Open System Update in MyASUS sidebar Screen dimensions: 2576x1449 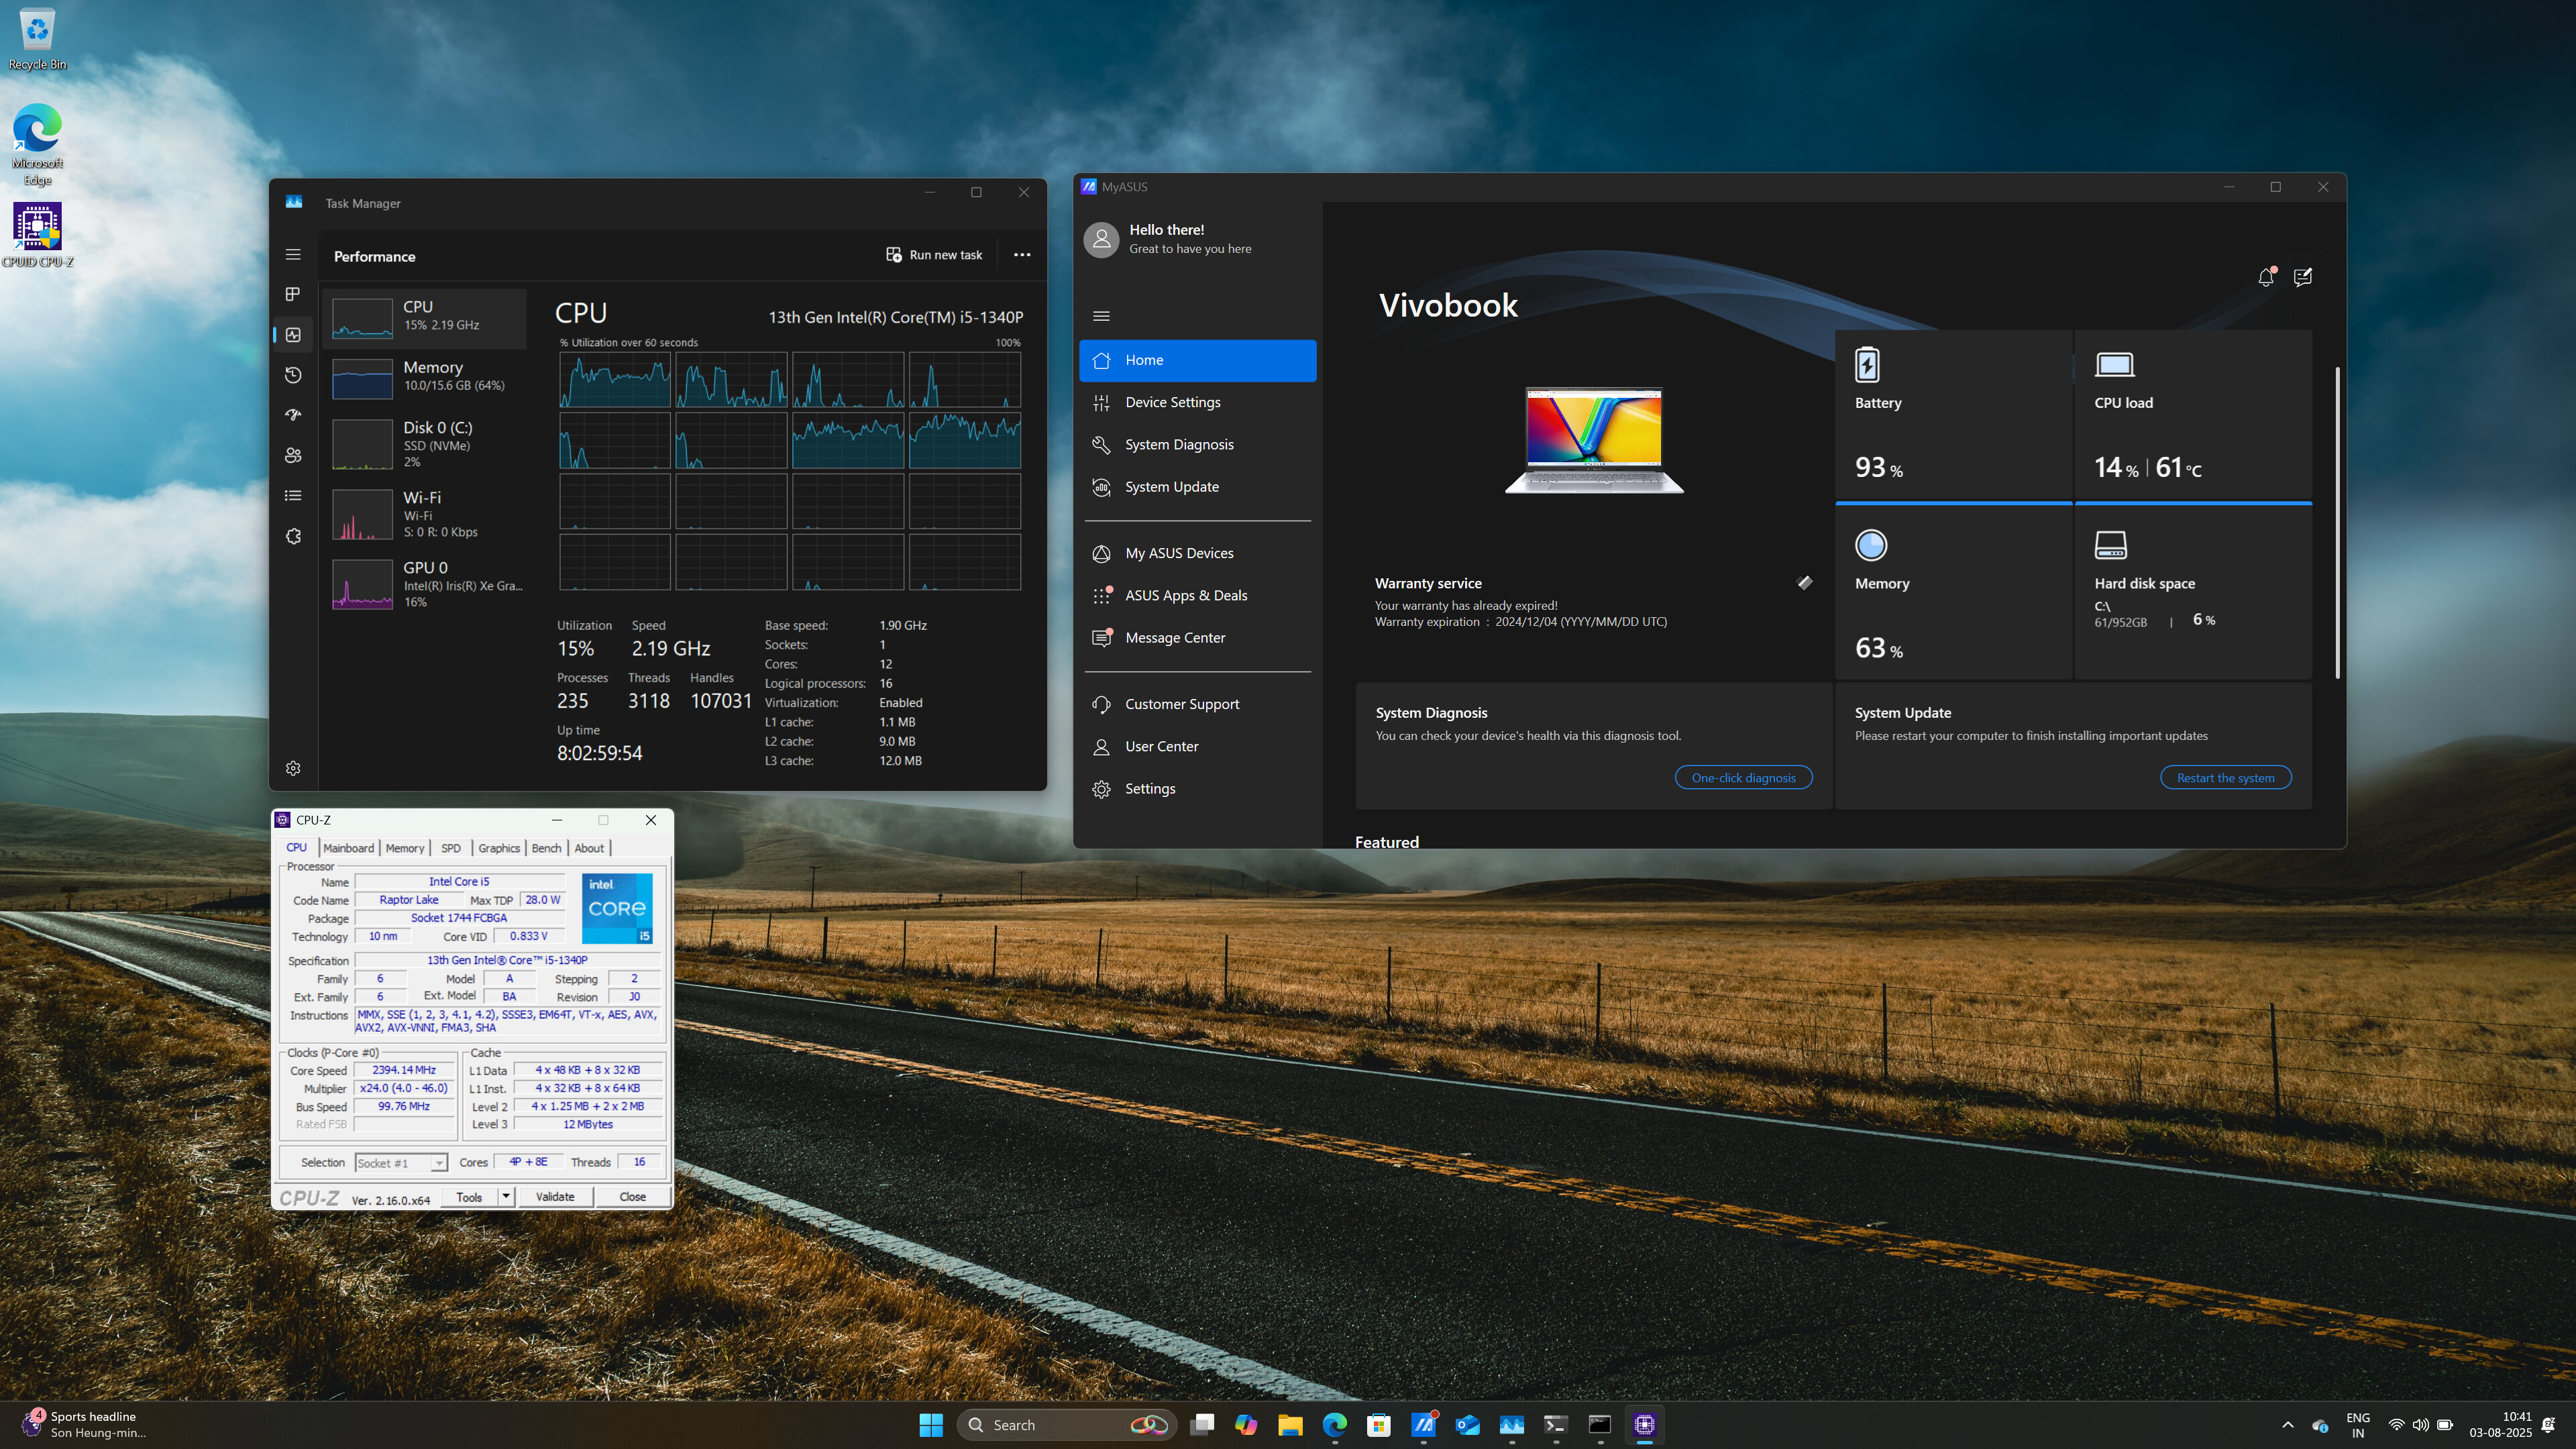[x=1197, y=487]
